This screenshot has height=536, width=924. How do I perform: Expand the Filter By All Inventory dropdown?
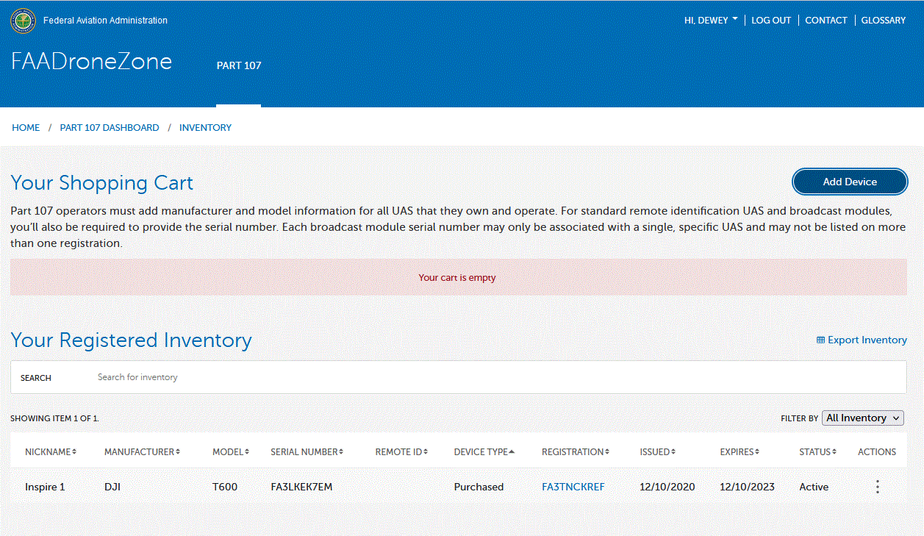pyautogui.click(x=862, y=418)
